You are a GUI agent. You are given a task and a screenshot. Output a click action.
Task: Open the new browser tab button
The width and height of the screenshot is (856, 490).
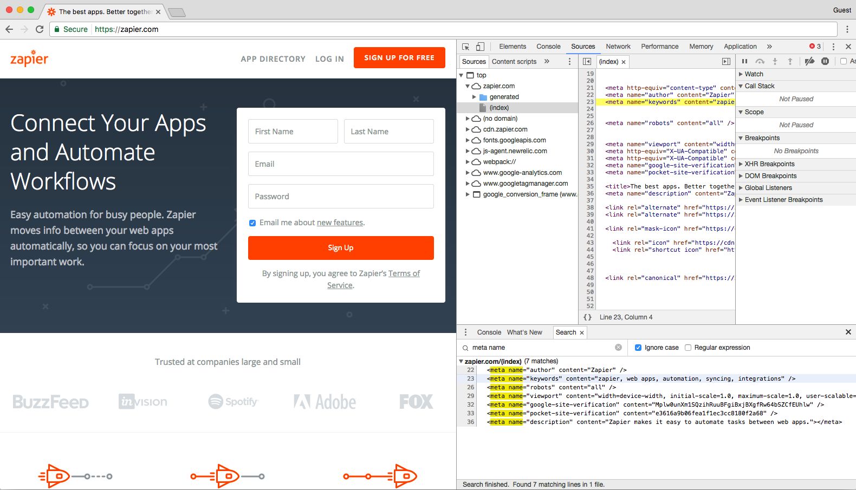point(177,12)
